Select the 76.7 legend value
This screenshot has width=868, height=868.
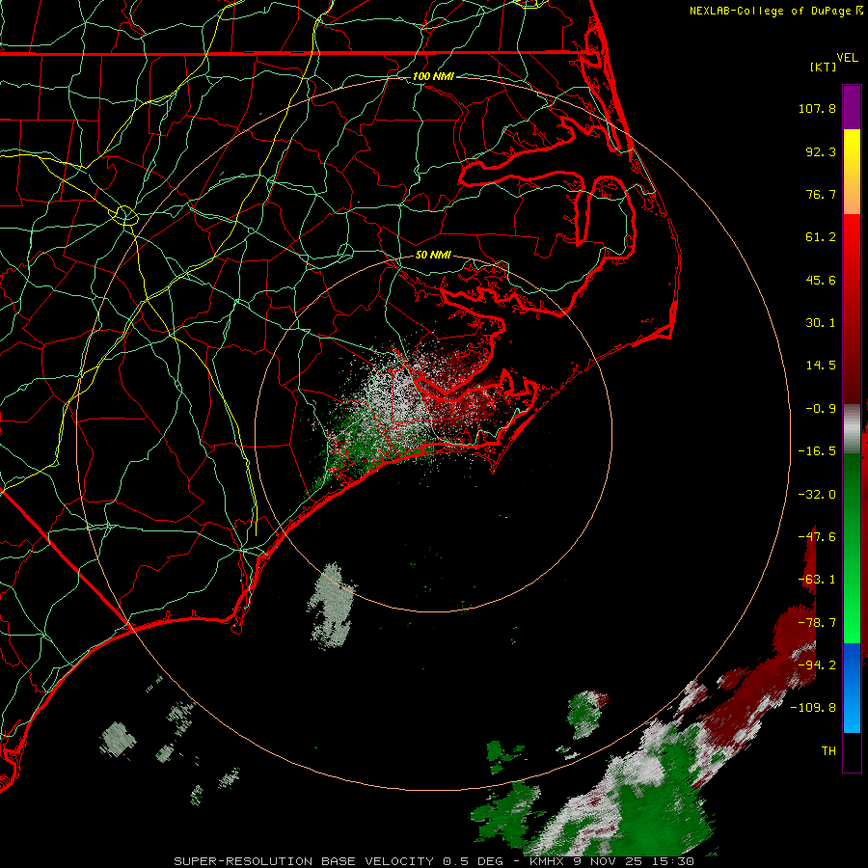click(821, 194)
